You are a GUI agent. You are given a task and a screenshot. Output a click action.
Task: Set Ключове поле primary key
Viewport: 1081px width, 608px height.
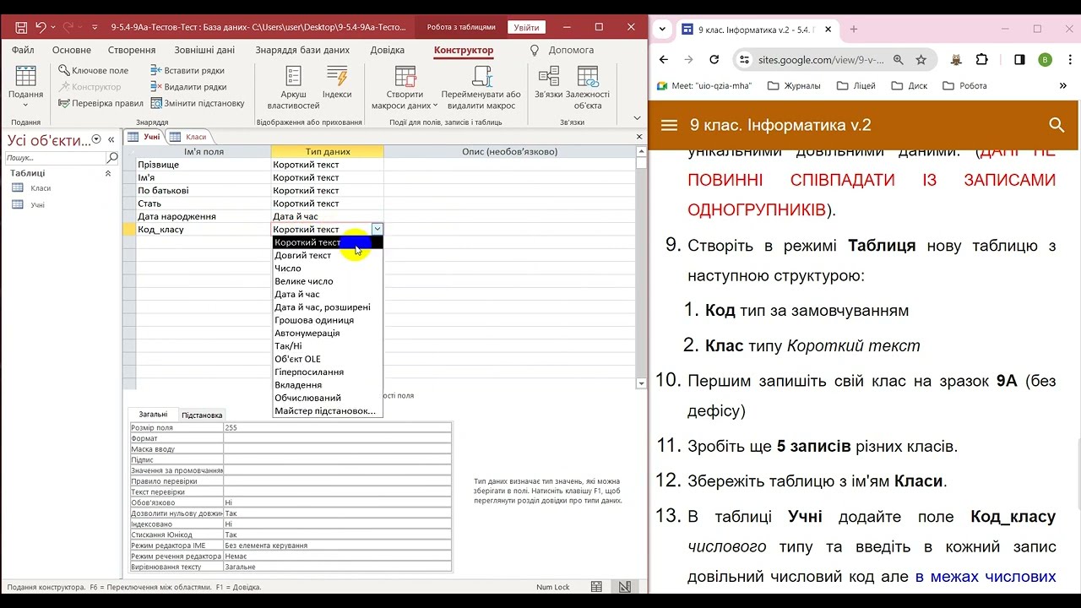click(x=93, y=71)
